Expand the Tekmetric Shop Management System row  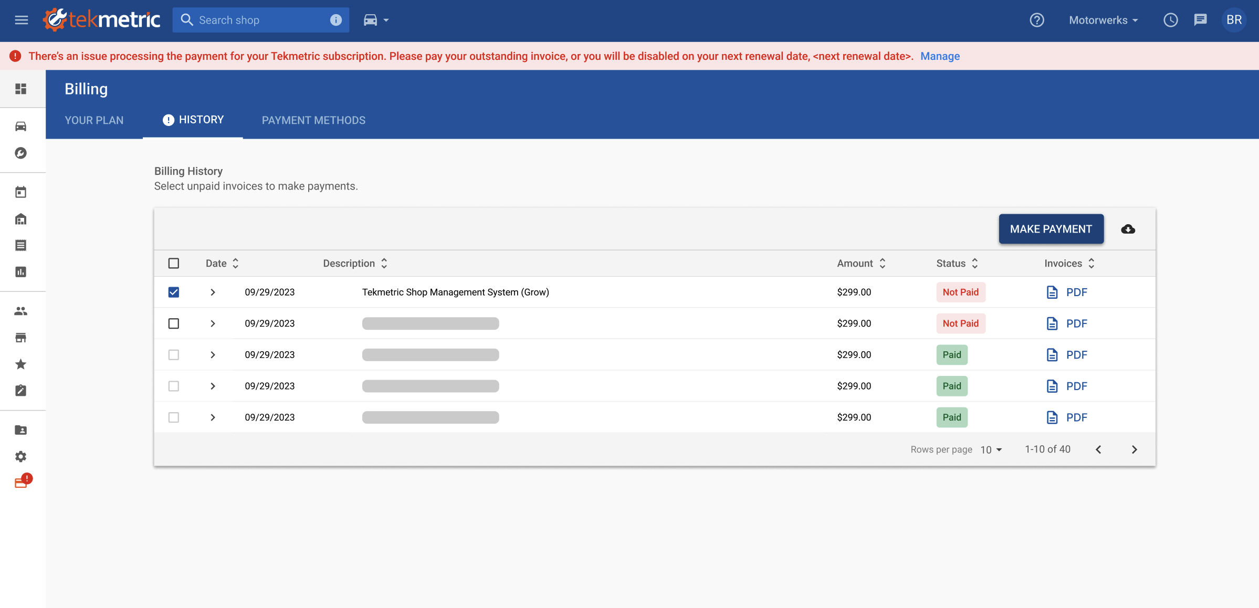[x=213, y=292]
